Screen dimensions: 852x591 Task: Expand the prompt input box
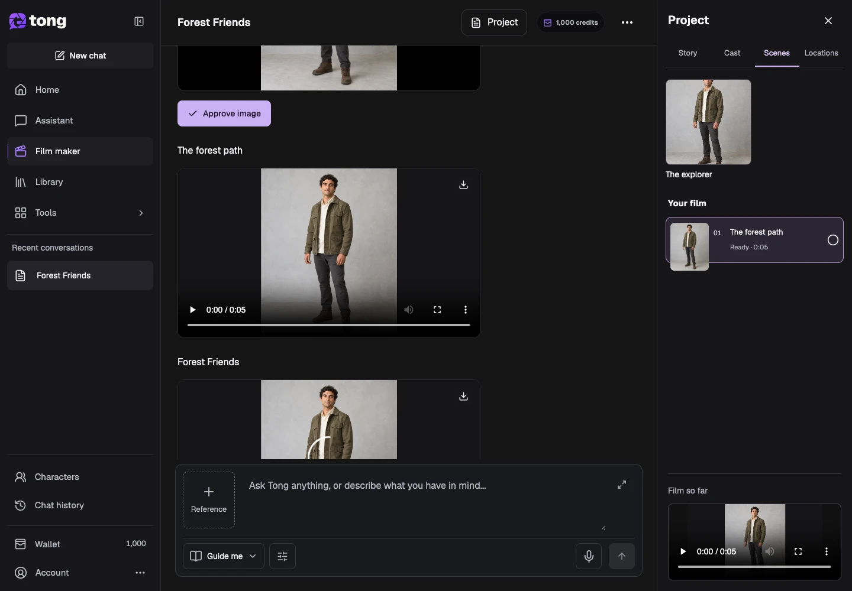point(622,485)
